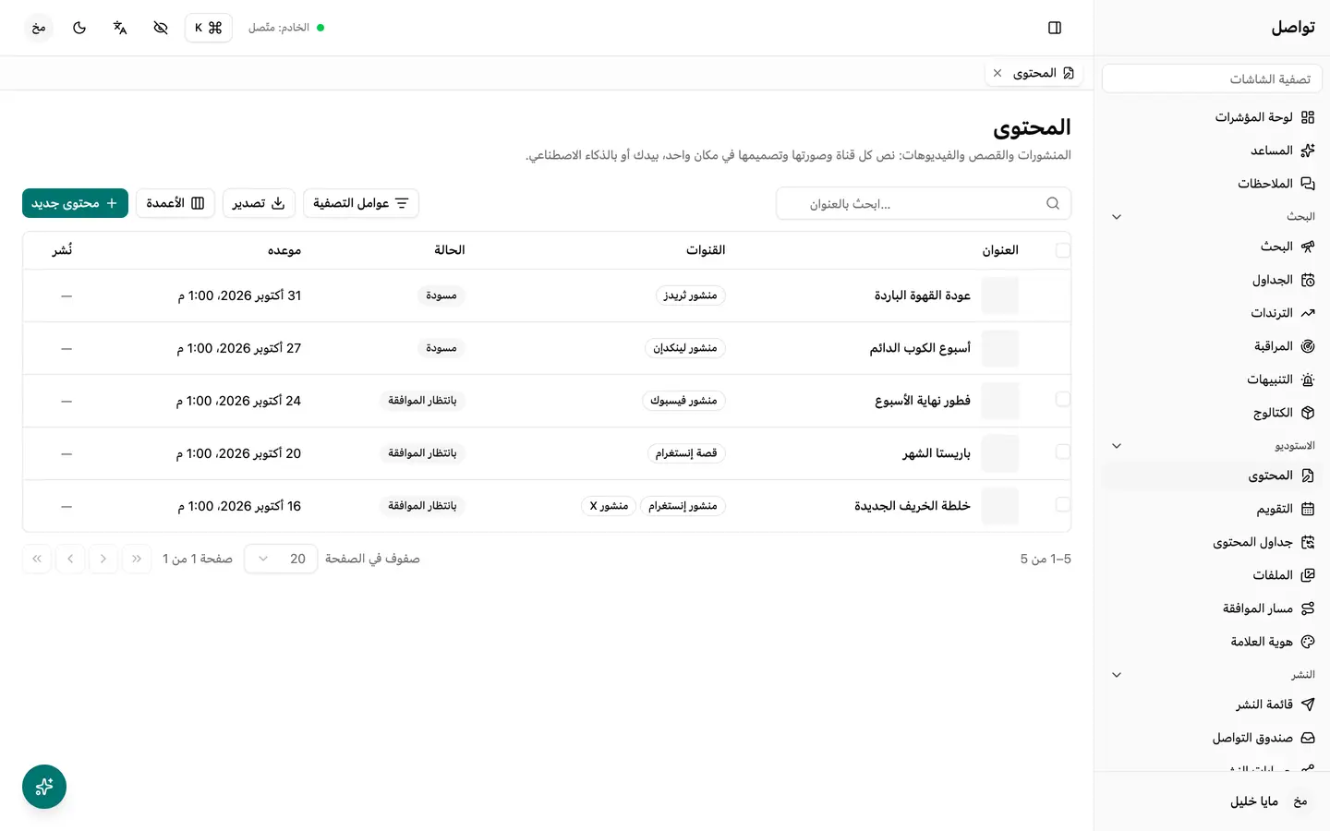Open the الأعمدة columns chooser
This screenshot has height=831, width=1330.
click(x=175, y=203)
